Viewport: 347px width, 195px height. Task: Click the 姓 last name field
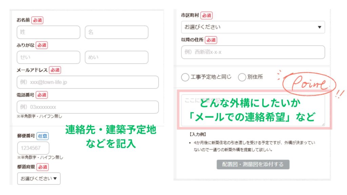(48, 32)
